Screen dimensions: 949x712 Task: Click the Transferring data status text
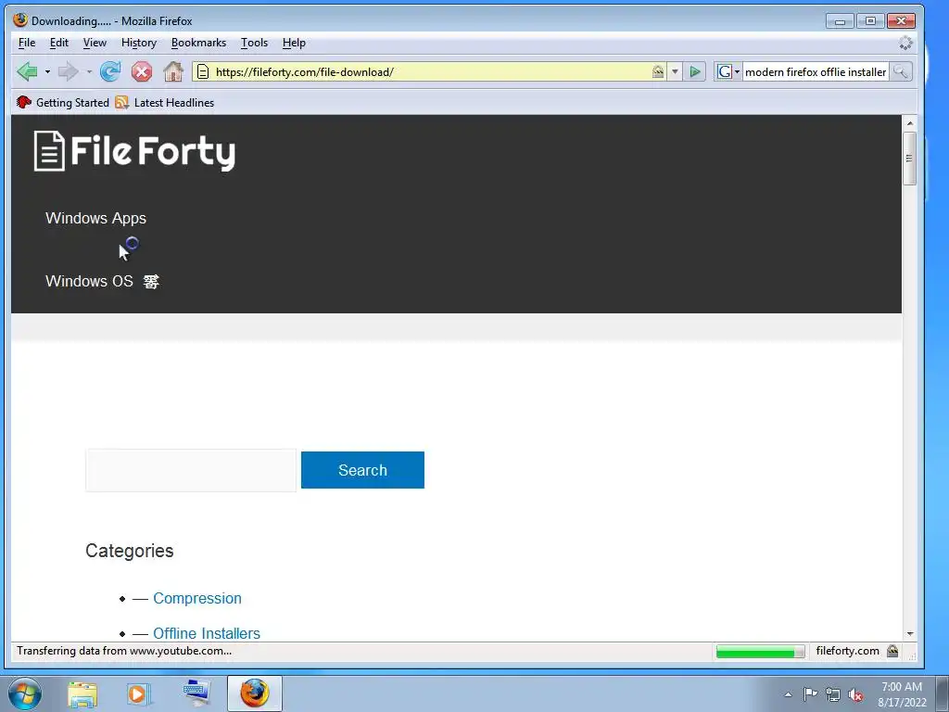click(x=124, y=651)
